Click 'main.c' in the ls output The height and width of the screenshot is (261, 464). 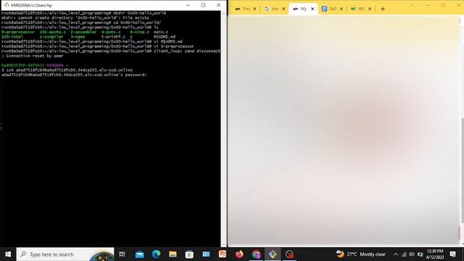[x=161, y=32]
